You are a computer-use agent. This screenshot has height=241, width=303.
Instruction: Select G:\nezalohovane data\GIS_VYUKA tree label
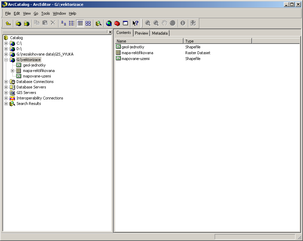click(45, 55)
